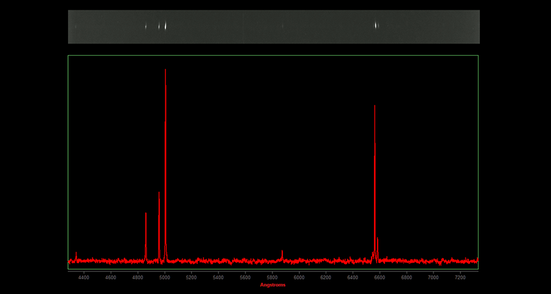Click the small peak near 5876 Angstroms
Viewport: 551px width, 294px height.
(282, 254)
